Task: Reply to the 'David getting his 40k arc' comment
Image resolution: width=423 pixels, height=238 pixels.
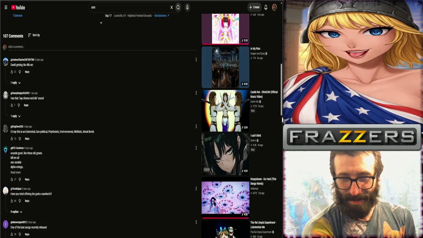Action: [x=27, y=72]
